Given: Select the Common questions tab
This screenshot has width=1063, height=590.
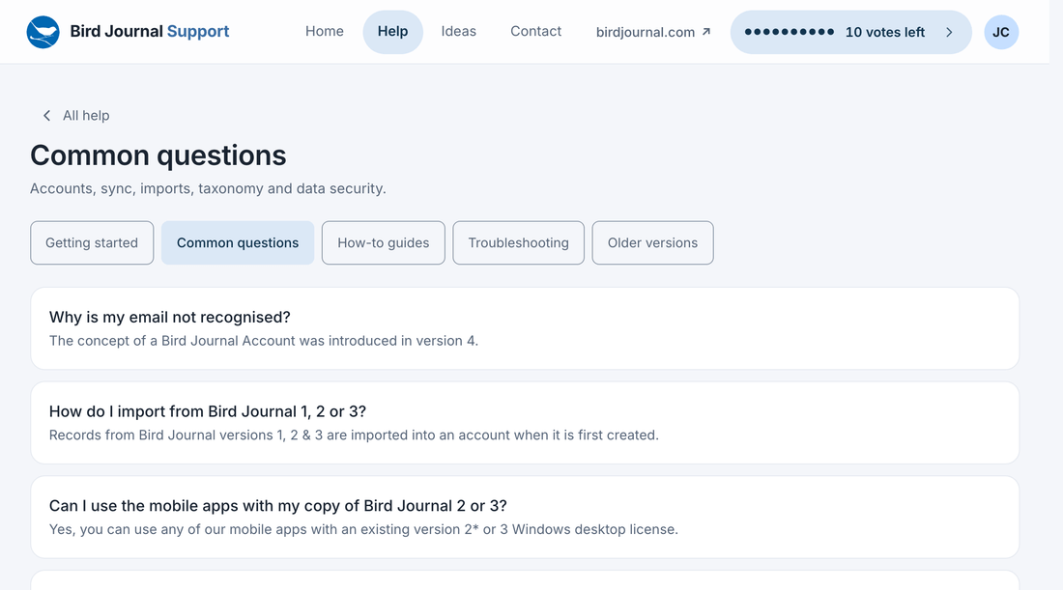Looking at the screenshot, I should [x=238, y=242].
